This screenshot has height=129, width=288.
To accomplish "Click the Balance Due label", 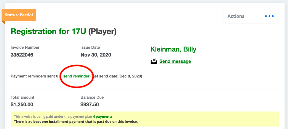I will [x=92, y=97].
